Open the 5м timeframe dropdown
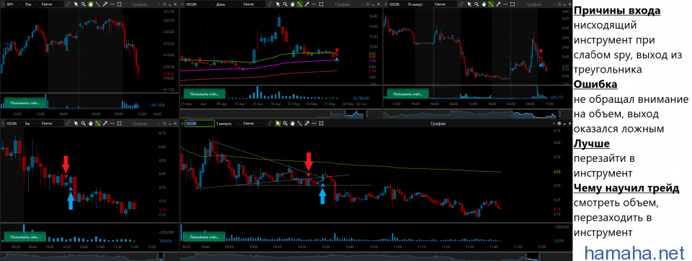 coord(31,123)
